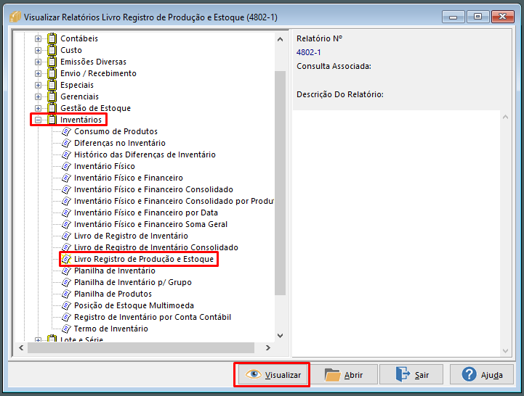This screenshot has width=524, height=396.
Task: Select Diferenças no Inventário report
Action: coord(120,143)
